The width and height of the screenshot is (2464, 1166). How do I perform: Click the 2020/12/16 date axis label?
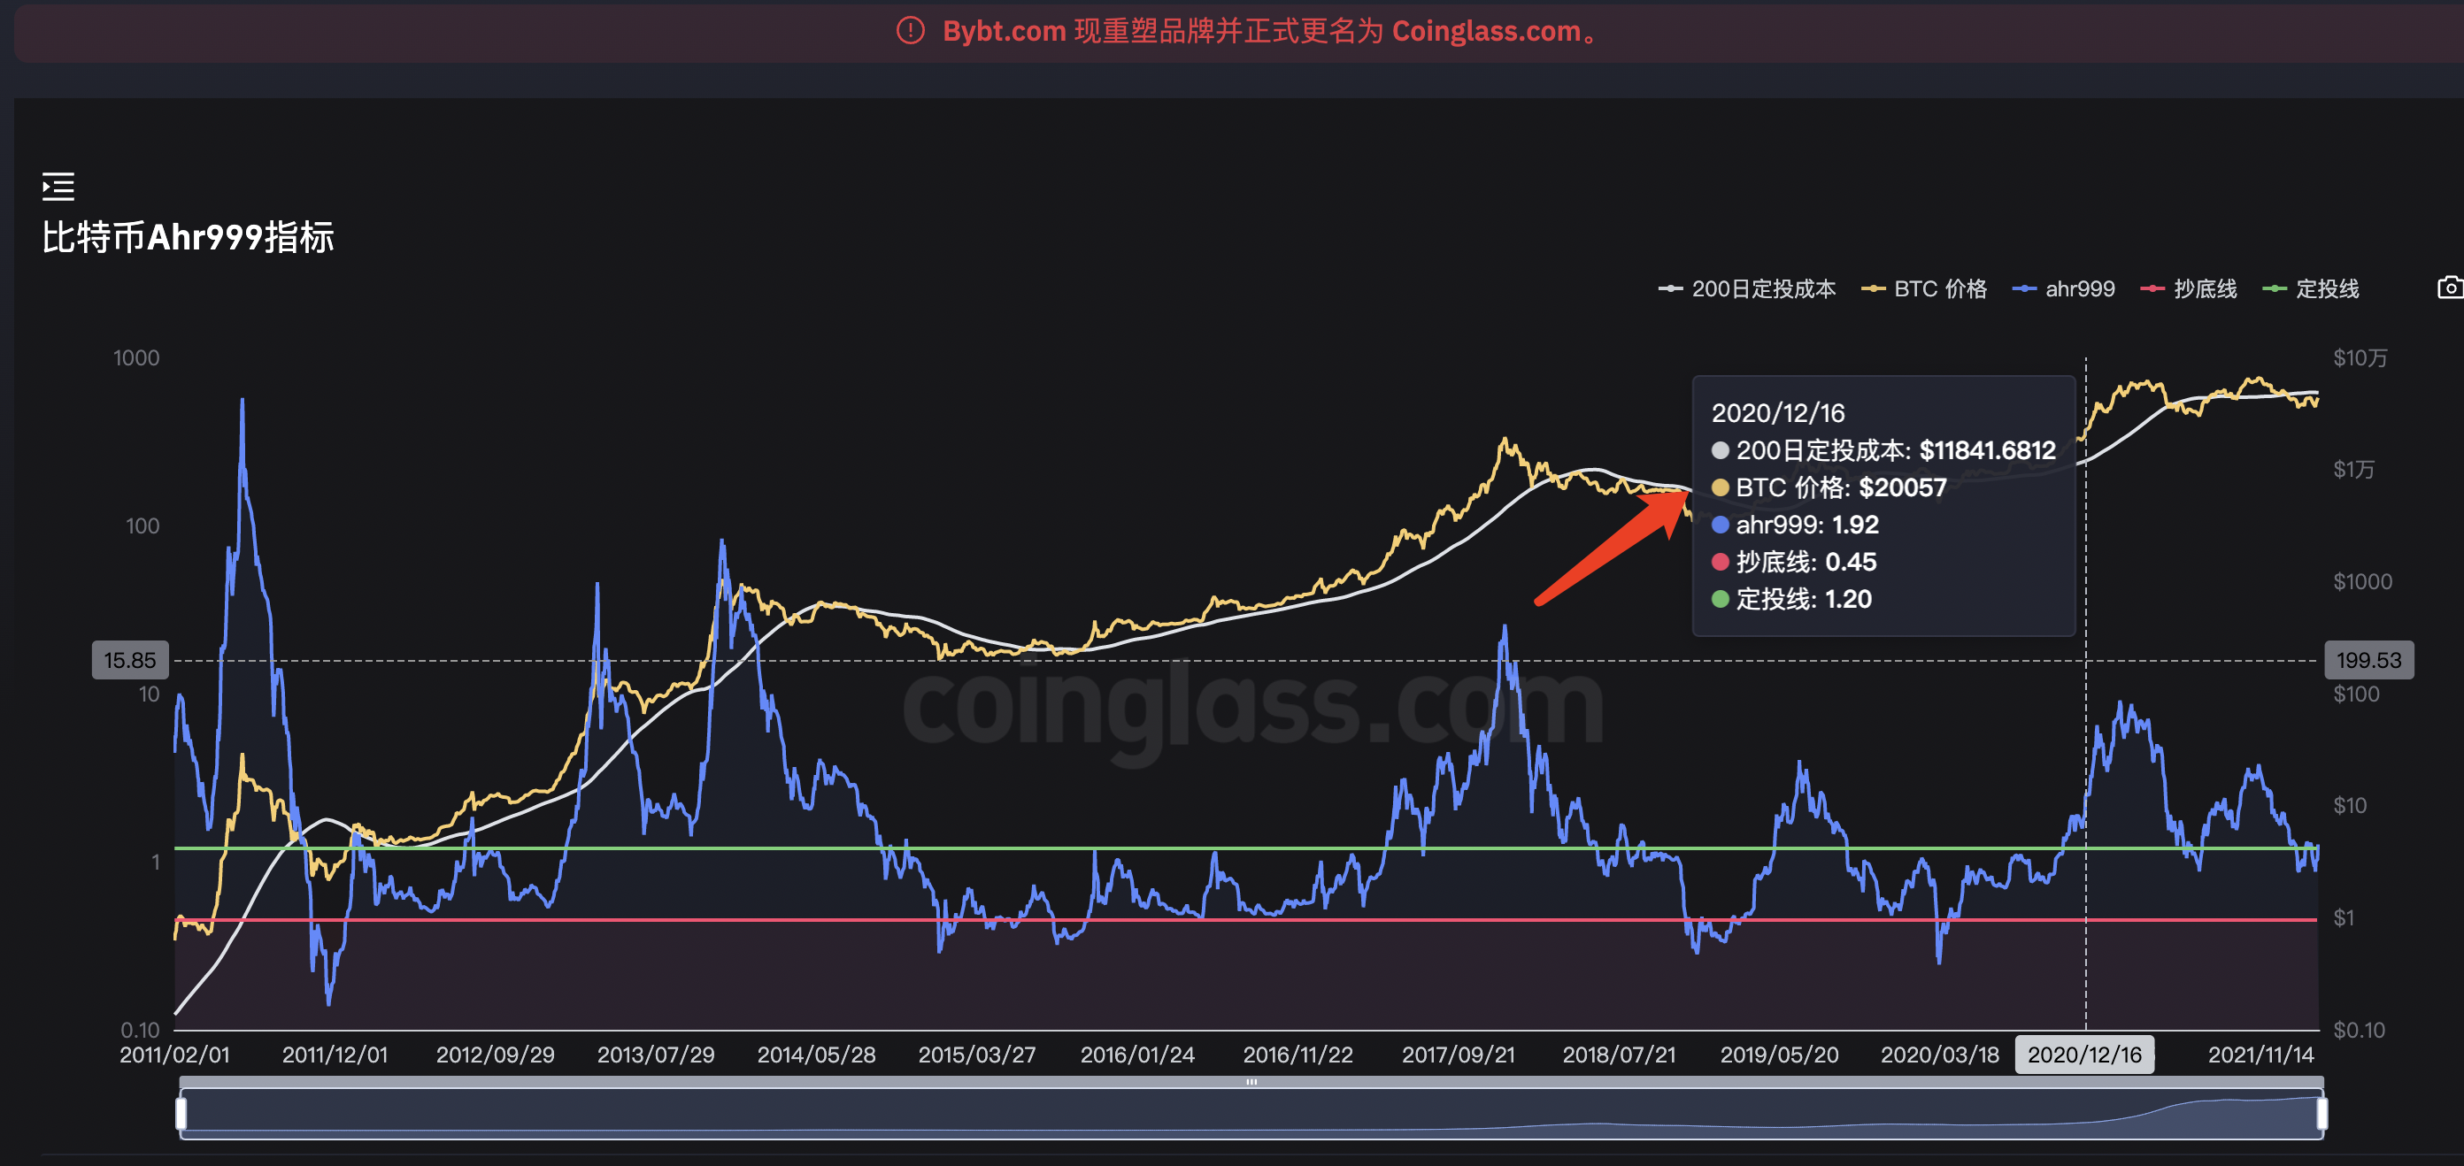[2084, 1055]
